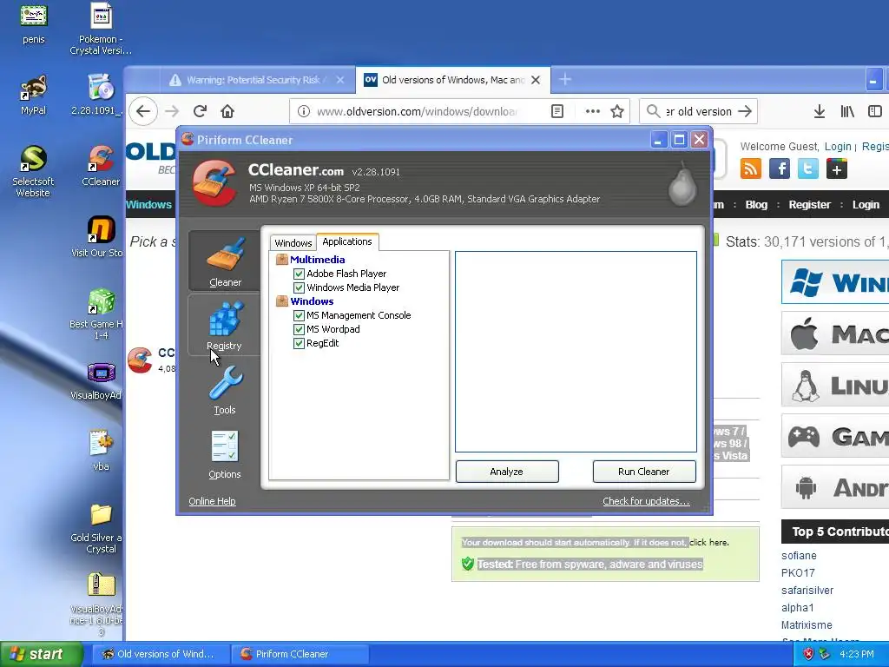The width and height of the screenshot is (889, 667).
Task: Bookmark this page with the star icon
Action: pyautogui.click(x=617, y=111)
